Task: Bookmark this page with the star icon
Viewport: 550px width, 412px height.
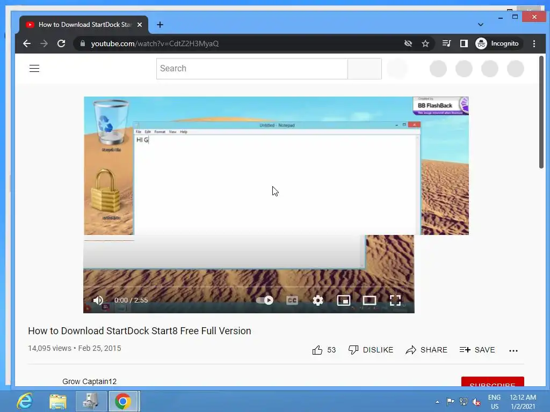Action: coord(425,43)
